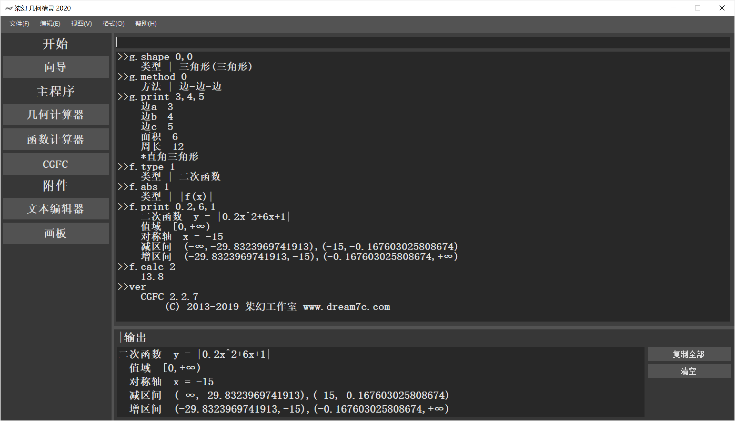Select the CGFC sidebar button

[56, 164]
